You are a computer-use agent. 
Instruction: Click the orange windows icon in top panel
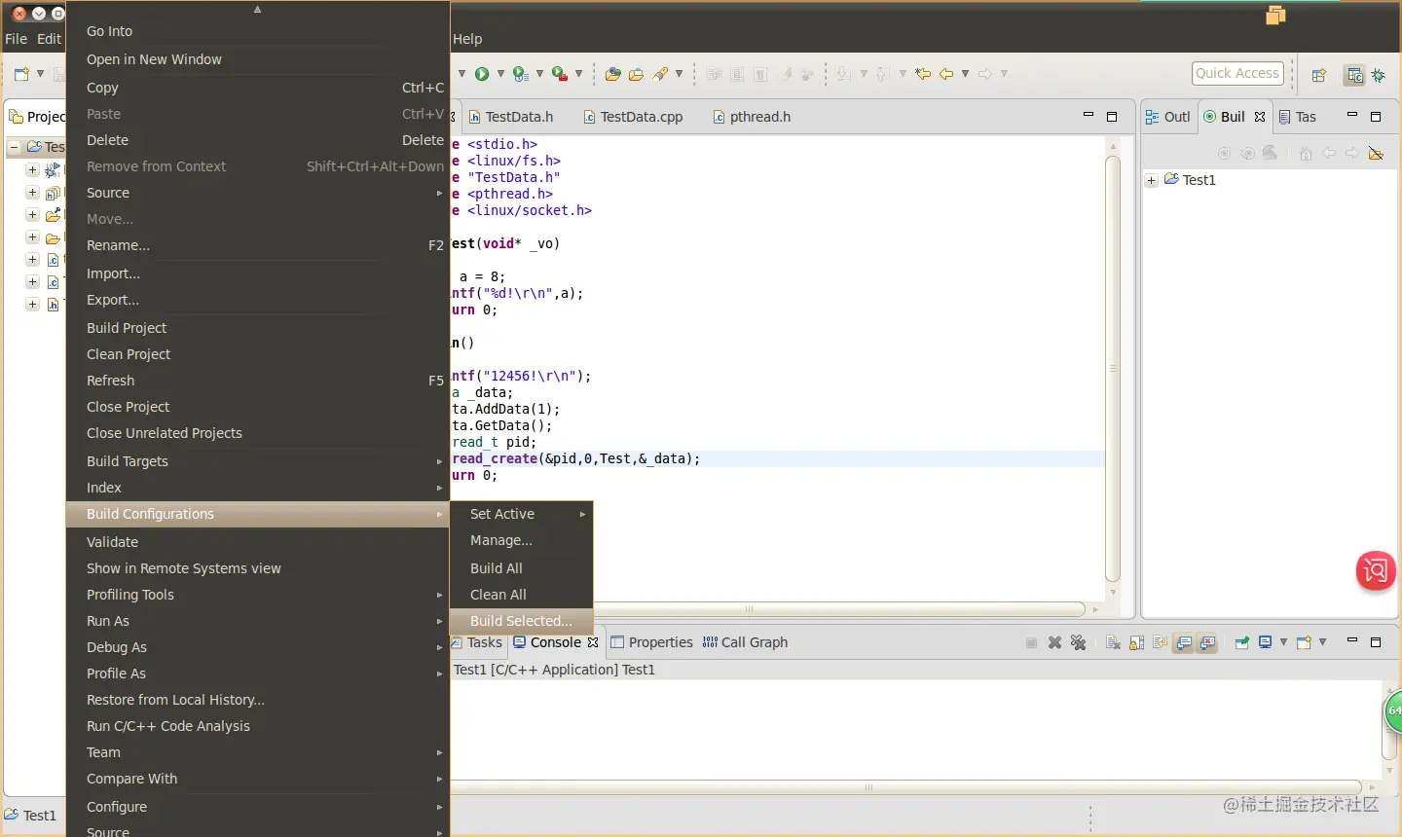tap(1275, 15)
